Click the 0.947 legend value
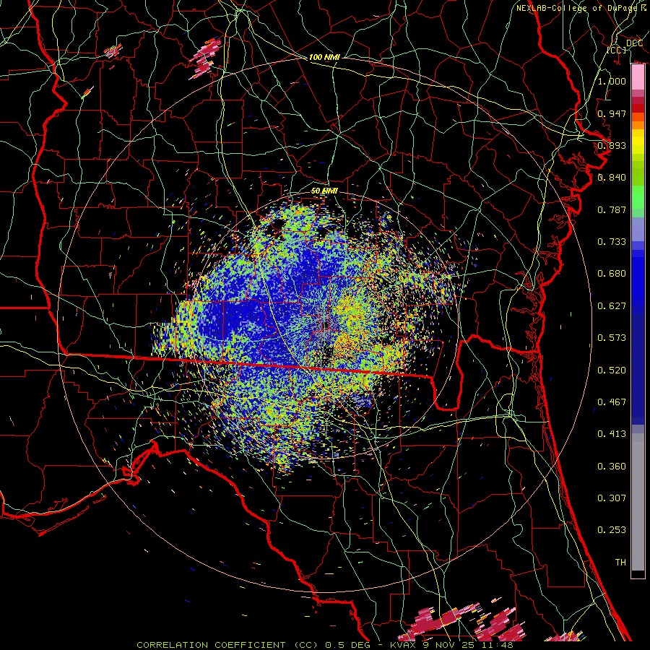This screenshot has width=650, height=650. click(x=612, y=113)
